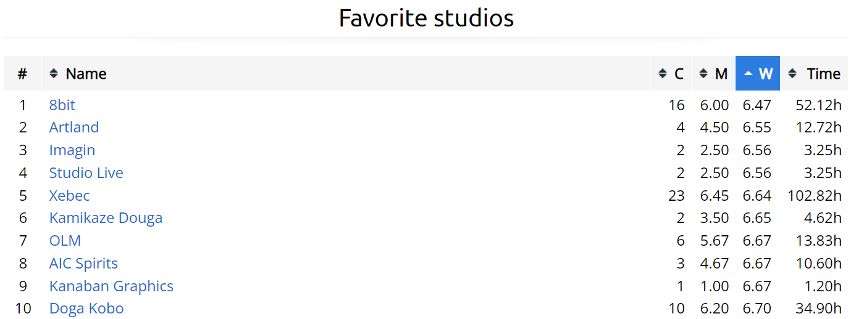Open Kanaban Graphics studio page

pyautogui.click(x=111, y=286)
